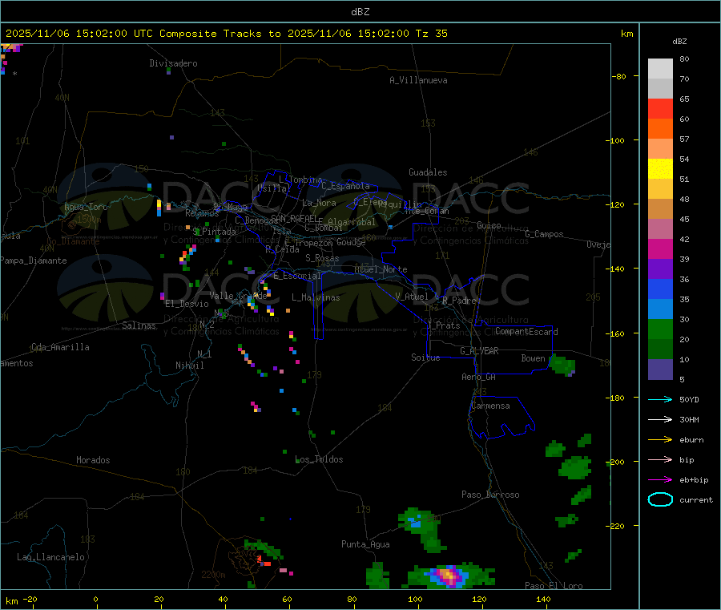
Task: Select the red 60-65 dBZ legend swatch
Action: tap(660, 108)
